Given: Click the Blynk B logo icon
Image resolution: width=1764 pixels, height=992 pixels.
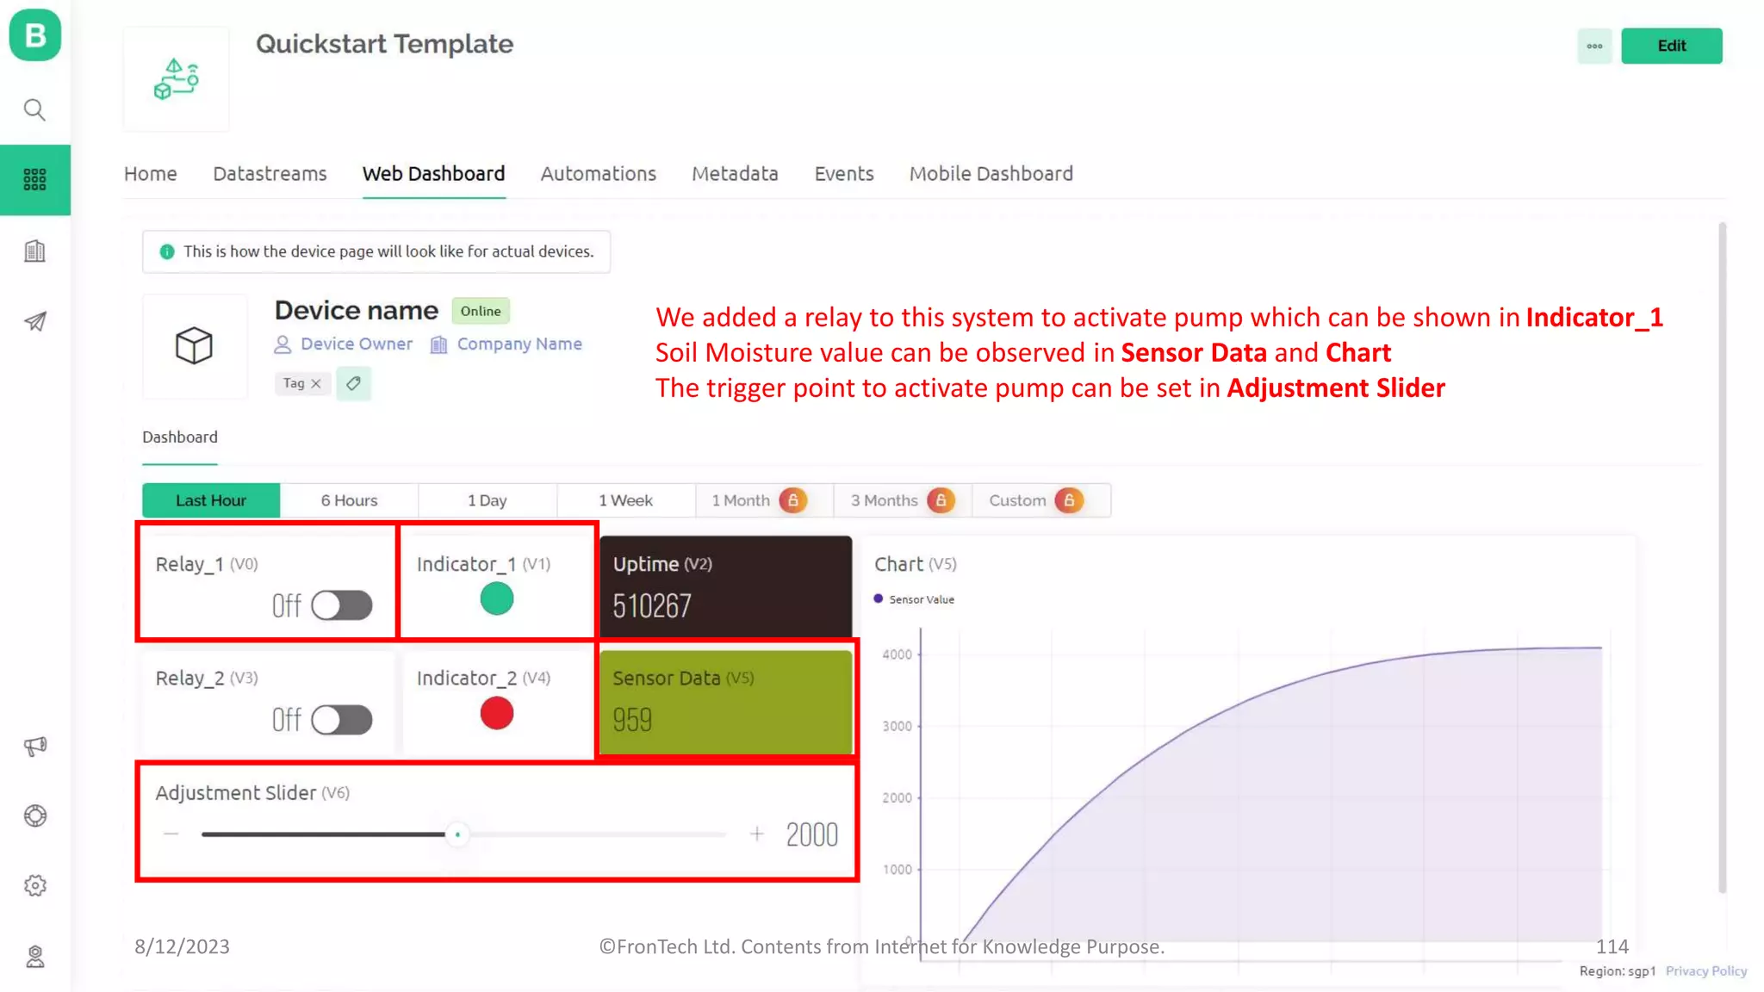Looking at the screenshot, I should tap(34, 35).
